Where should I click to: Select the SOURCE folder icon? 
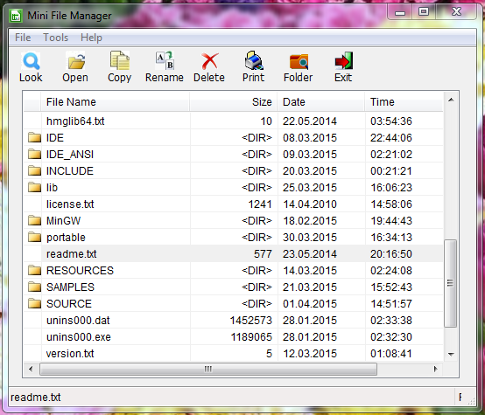click(x=34, y=304)
